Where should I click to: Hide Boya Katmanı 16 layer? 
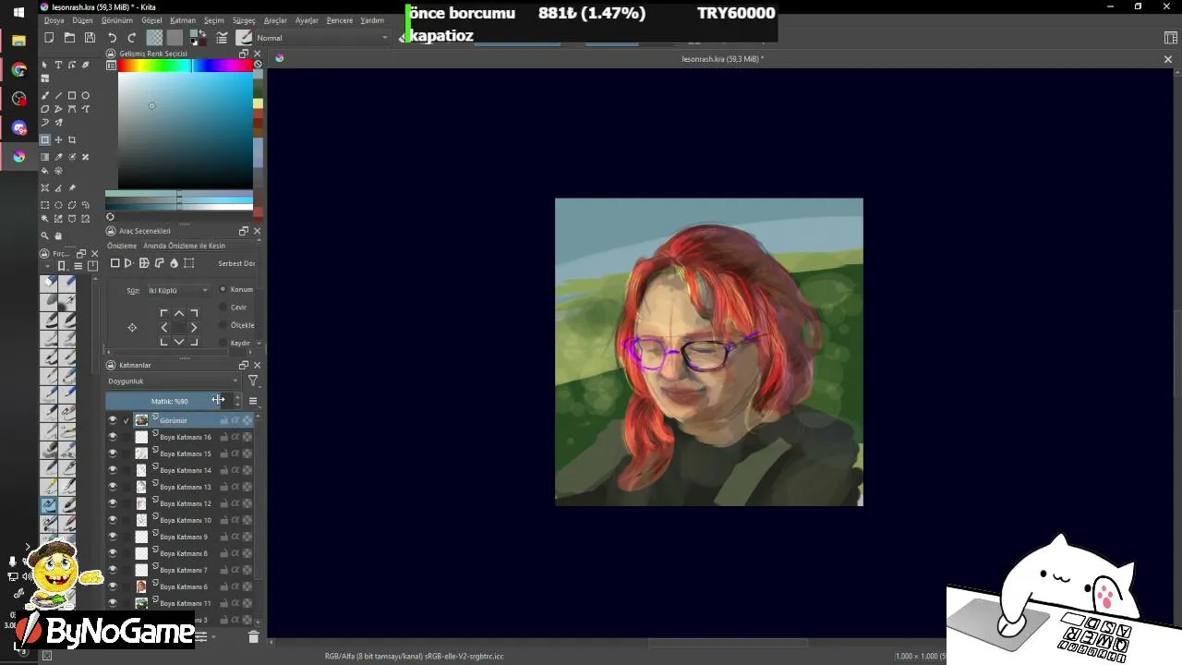pyautogui.click(x=113, y=437)
